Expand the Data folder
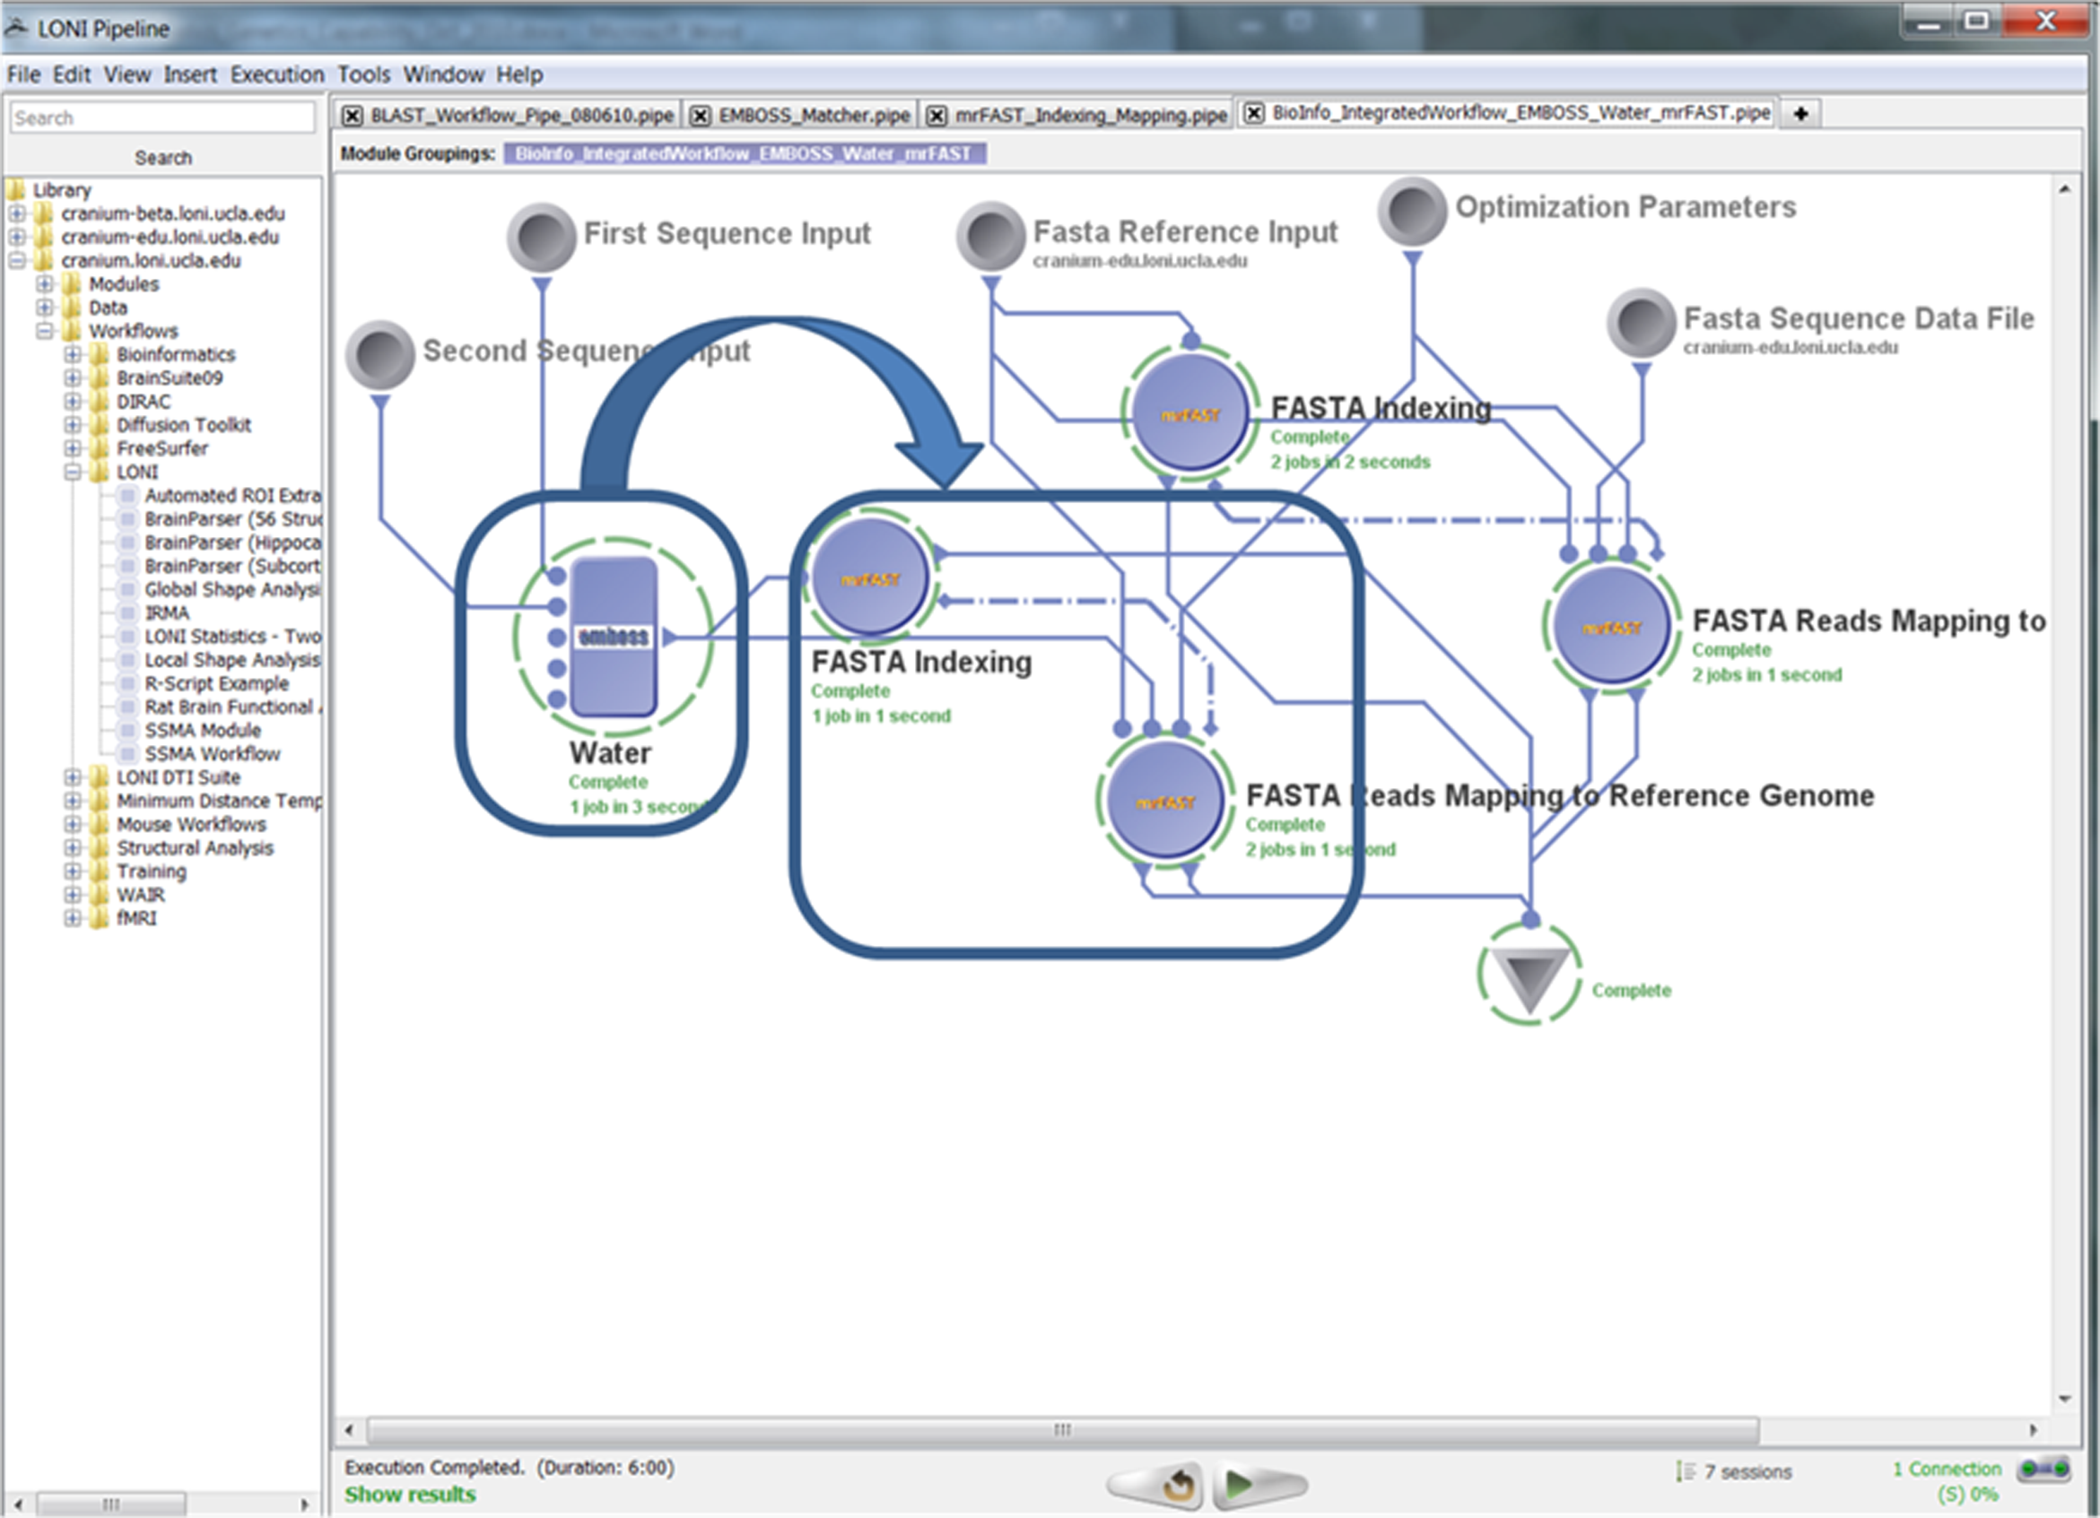The width and height of the screenshot is (2100, 1518). coord(45,308)
